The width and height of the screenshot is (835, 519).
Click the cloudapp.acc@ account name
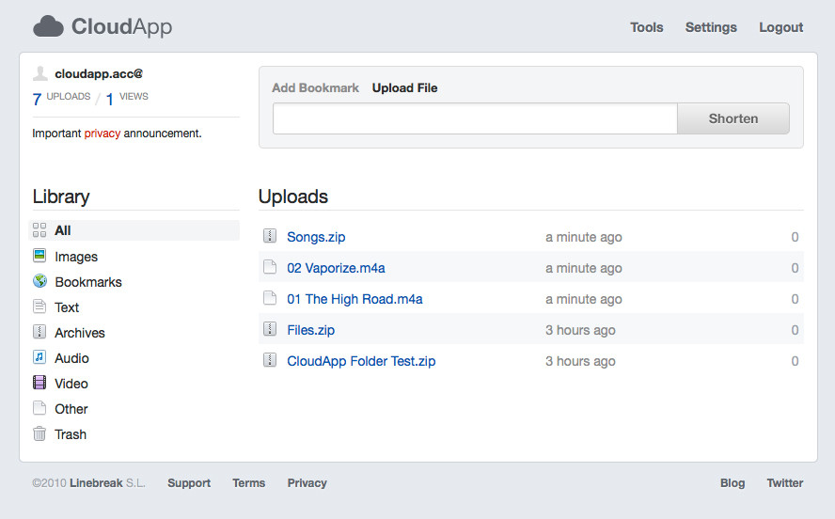click(x=99, y=73)
